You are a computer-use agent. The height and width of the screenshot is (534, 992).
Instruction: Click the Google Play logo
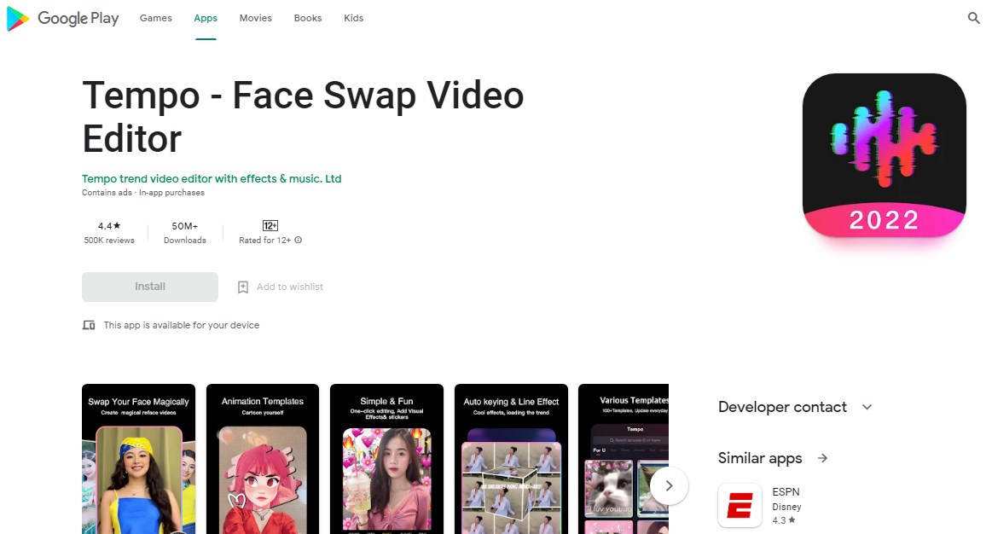[x=62, y=19]
